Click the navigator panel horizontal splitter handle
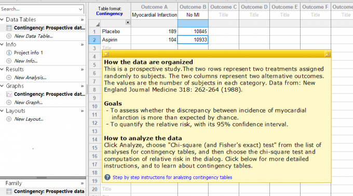The image size is (353, 196). pos(42,178)
